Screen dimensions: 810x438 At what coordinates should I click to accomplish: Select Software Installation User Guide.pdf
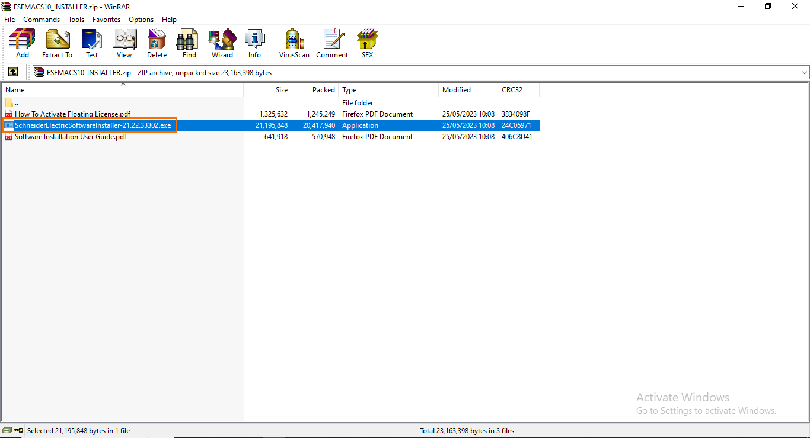tap(71, 137)
